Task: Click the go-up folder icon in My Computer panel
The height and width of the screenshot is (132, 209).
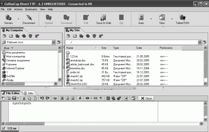Action: pyautogui.click(x=5, y=36)
